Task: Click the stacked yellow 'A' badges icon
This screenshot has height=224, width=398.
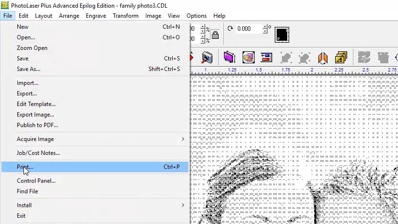Action: (341, 58)
